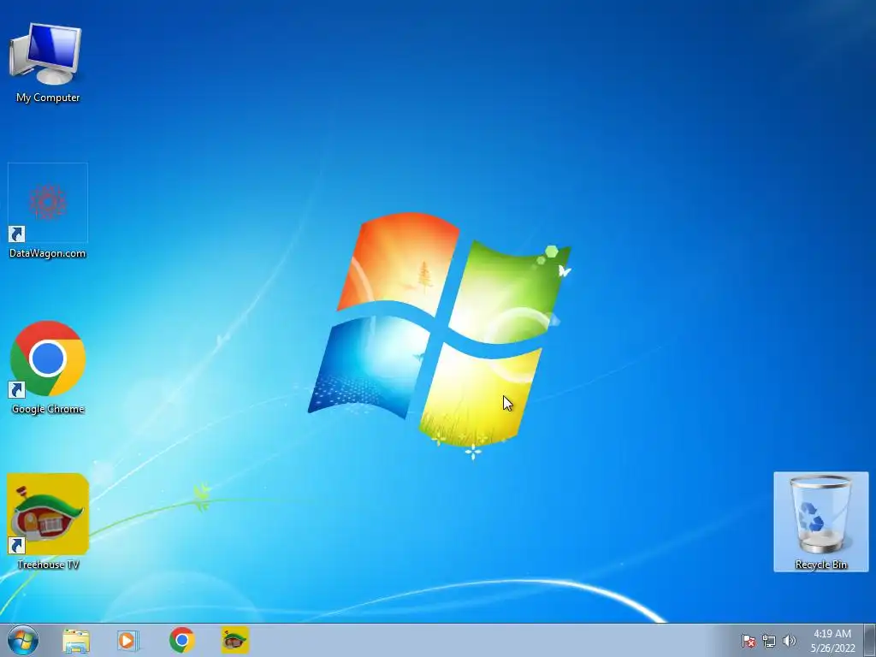Launch Chrome from the taskbar
The height and width of the screenshot is (657, 876).
click(181, 640)
